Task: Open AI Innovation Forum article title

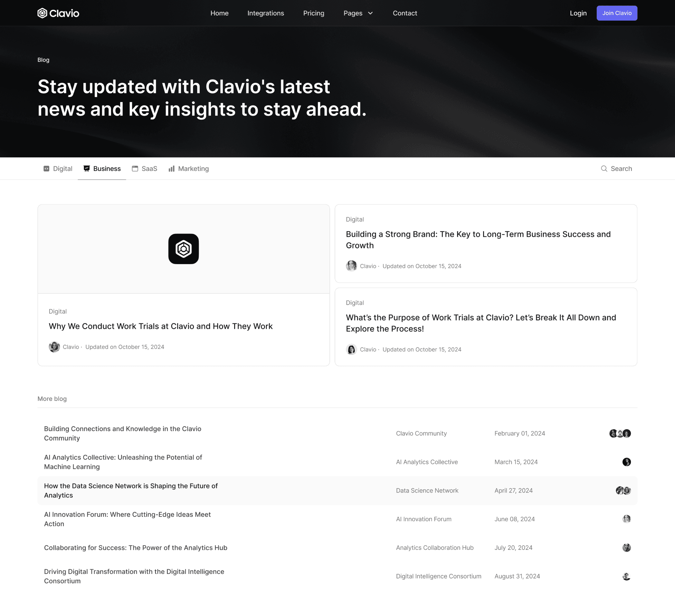Action: click(127, 519)
